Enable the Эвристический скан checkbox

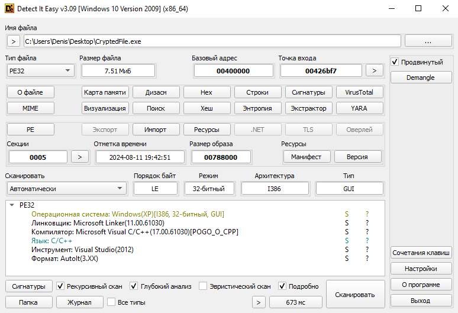[203, 286]
